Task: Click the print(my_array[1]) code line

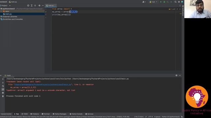Action: pos(61,14)
